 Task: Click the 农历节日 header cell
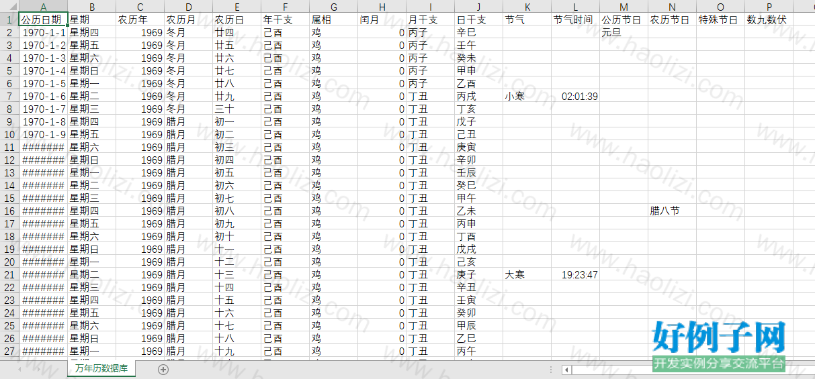click(x=673, y=19)
